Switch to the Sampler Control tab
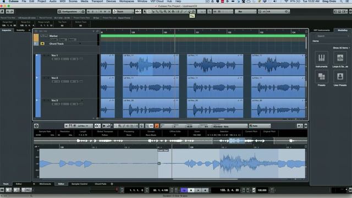This screenshot has height=198, width=352. point(79,184)
